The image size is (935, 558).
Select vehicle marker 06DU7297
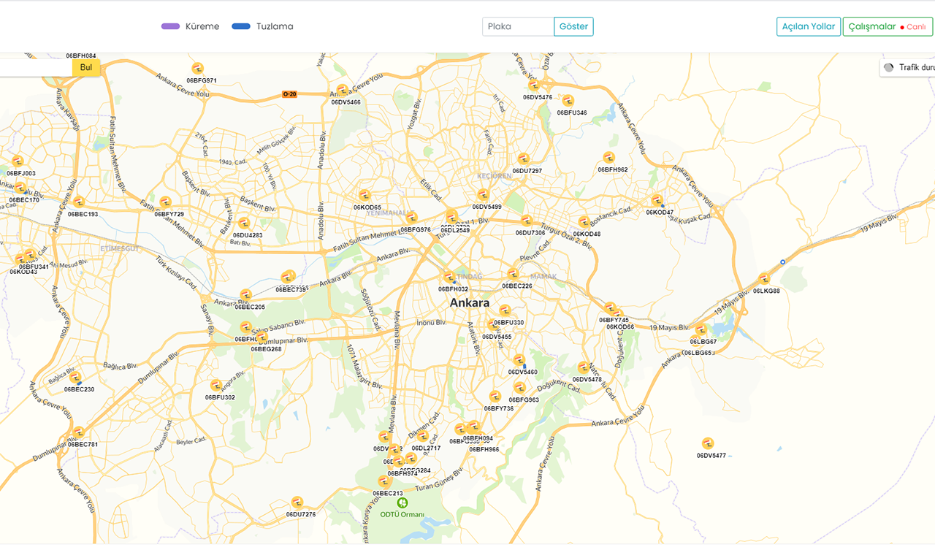click(524, 159)
